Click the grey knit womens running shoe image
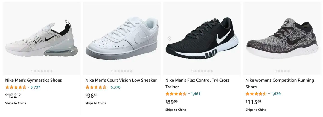Image resolution: width=323 pixels, height=117 pixels. [282, 38]
